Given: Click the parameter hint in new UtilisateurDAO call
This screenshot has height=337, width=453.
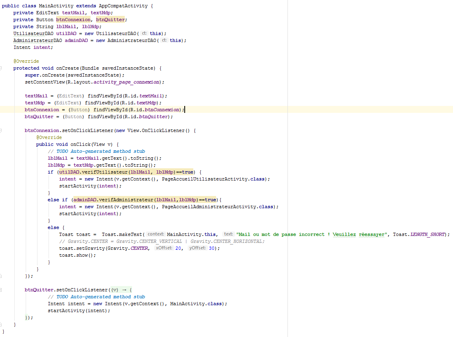Looking at the screenshot, I should (x=145, y=33).
